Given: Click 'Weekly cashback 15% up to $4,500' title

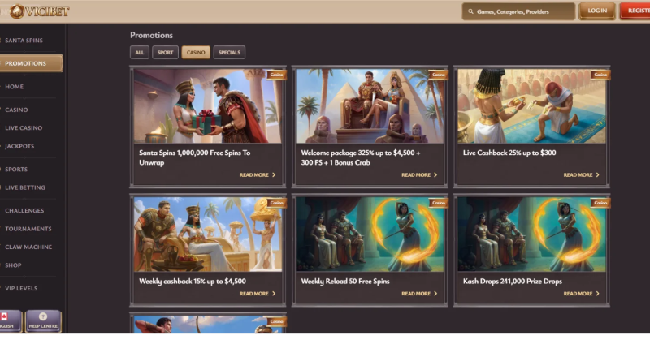Looking at the screenshot, I should pyautogui.click(x=193, y=281).
